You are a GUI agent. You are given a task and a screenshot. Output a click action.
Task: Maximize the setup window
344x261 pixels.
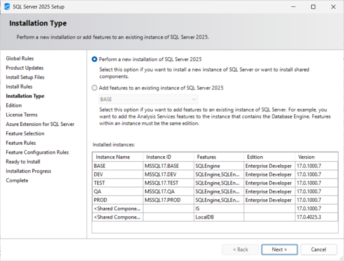[x=313, y=7]
